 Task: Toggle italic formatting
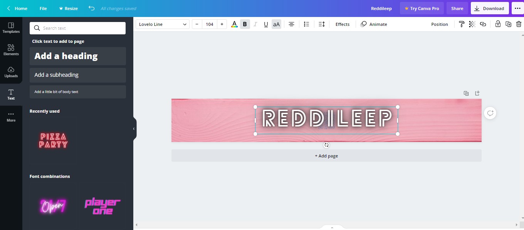pos(255,24)
